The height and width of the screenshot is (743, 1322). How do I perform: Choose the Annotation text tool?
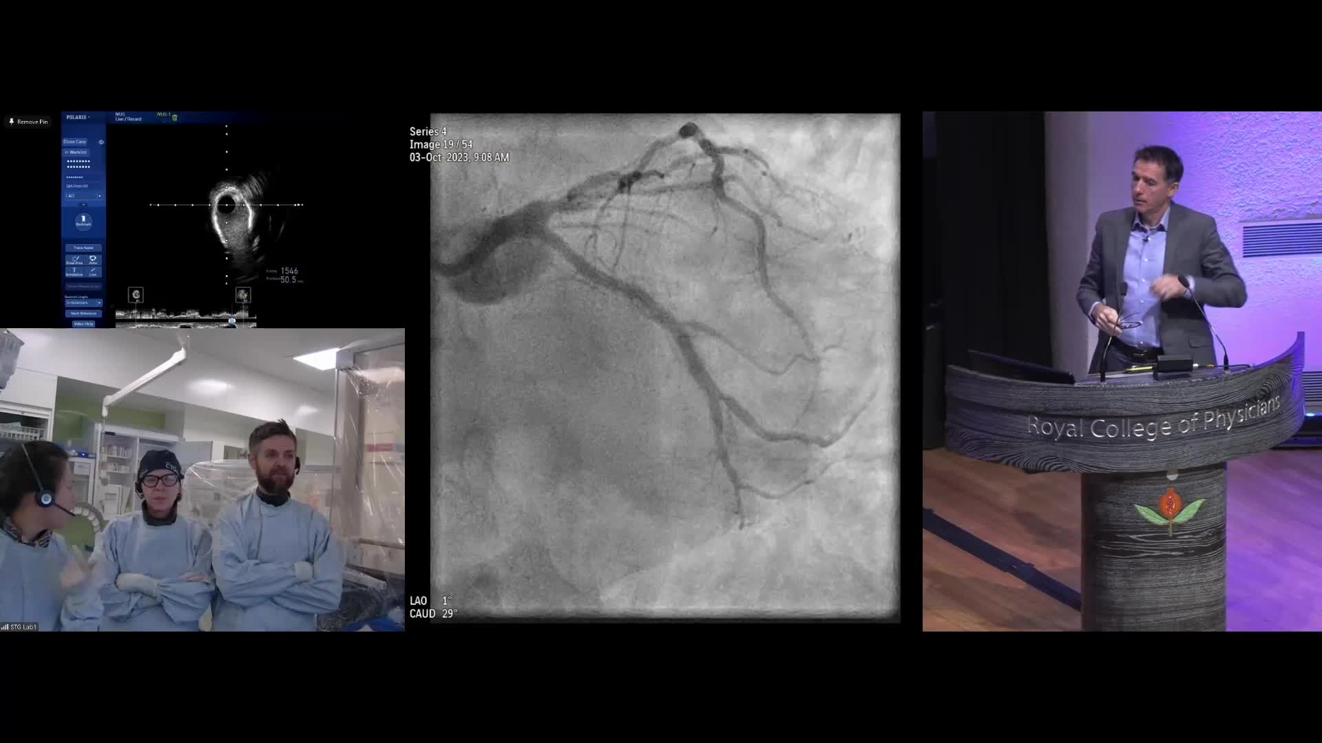pyautogui.click(x=74, y=272)
